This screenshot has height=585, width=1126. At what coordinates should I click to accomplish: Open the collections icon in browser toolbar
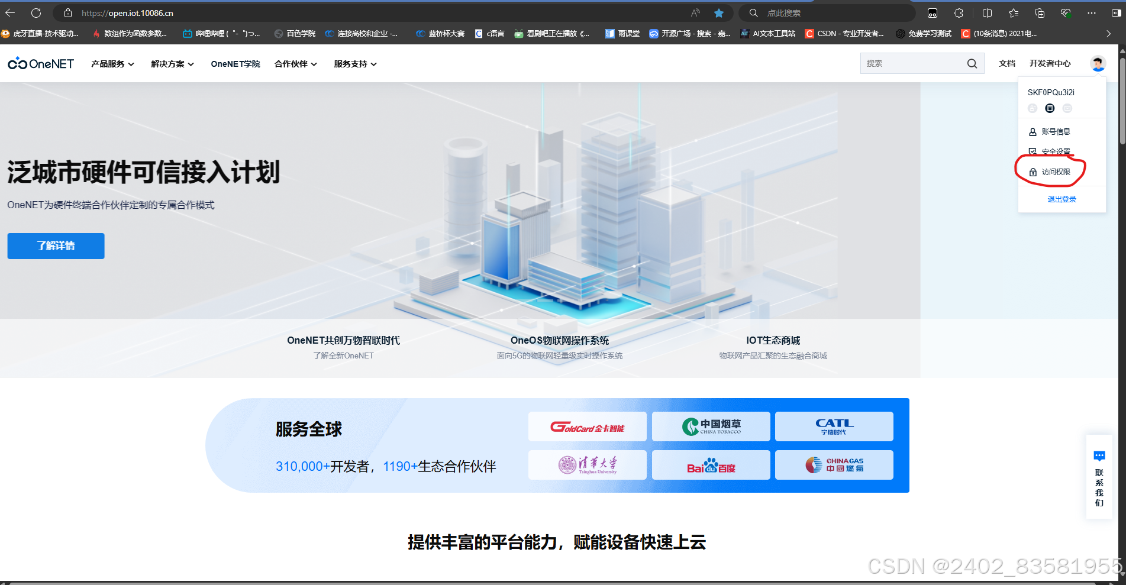pyautogui.click(x=1040, y=13)
